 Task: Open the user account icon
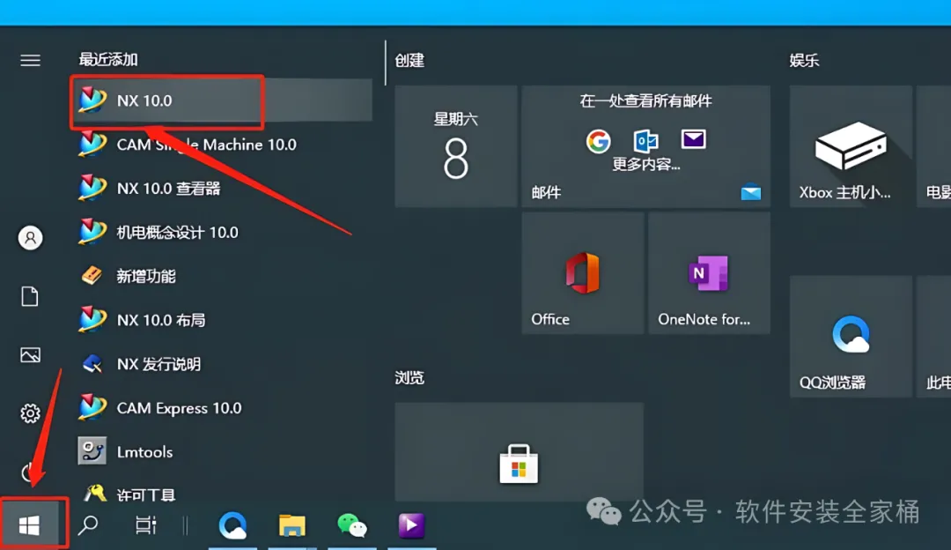click(x=30, y=237)
